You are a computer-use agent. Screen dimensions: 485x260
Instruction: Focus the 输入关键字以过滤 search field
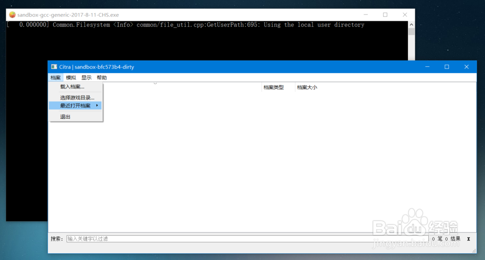247,239
